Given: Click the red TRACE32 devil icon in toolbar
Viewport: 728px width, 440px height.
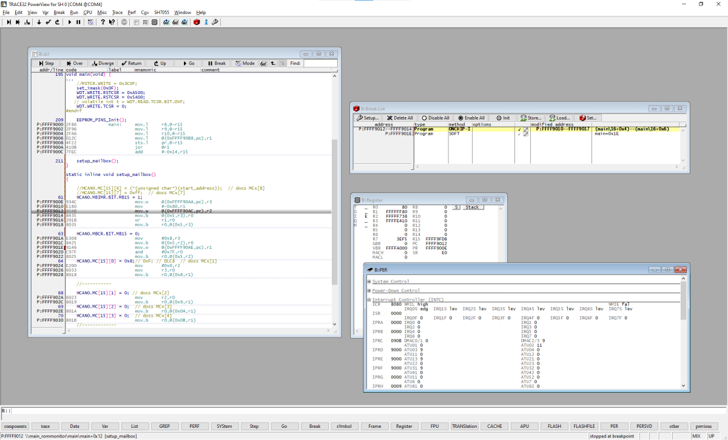Looking at the screenshot, I should (x=196, y=22).
